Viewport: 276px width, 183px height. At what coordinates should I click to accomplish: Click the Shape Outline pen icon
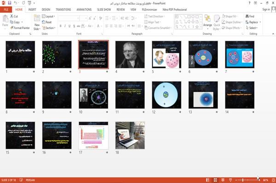224,22
